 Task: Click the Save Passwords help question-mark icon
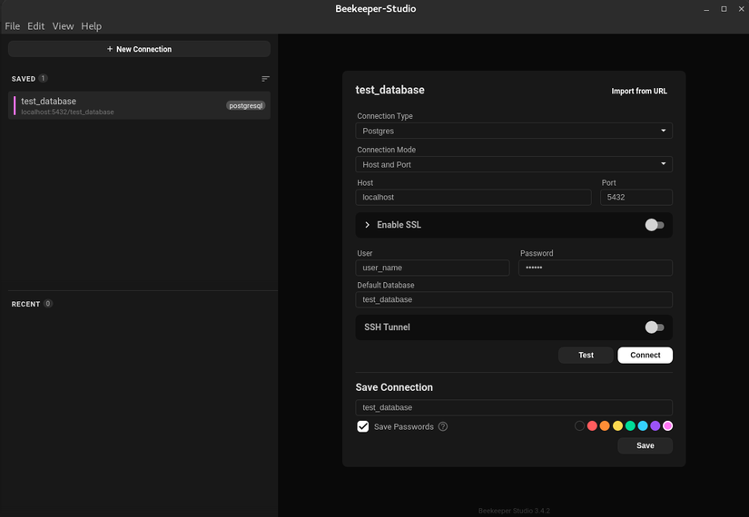pyautogui.click(x=443, y=427)
